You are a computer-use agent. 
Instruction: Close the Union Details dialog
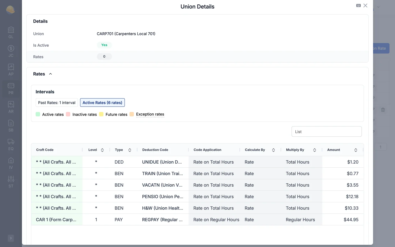pos(365,5)
